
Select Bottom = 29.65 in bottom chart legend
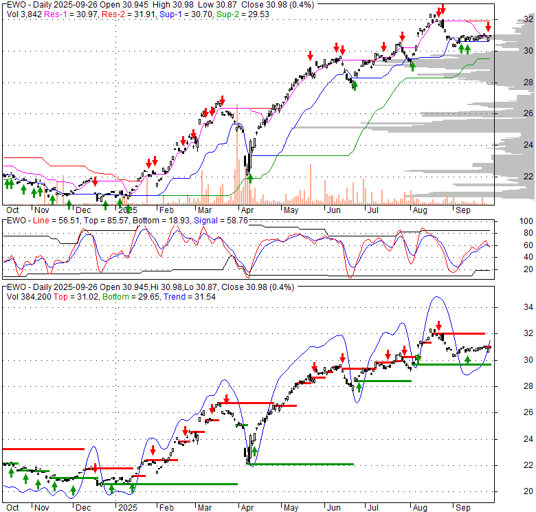tap(131, 297)
